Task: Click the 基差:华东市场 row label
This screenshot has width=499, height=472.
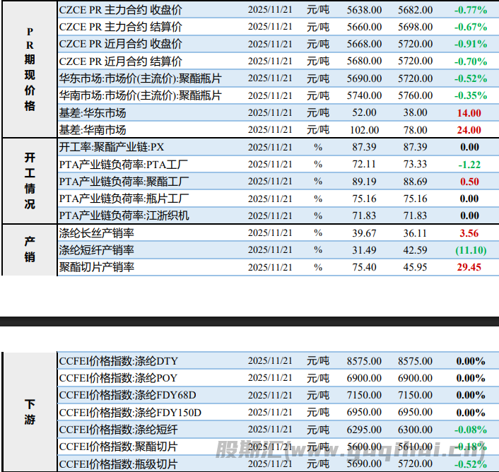Action: [93, 112]
